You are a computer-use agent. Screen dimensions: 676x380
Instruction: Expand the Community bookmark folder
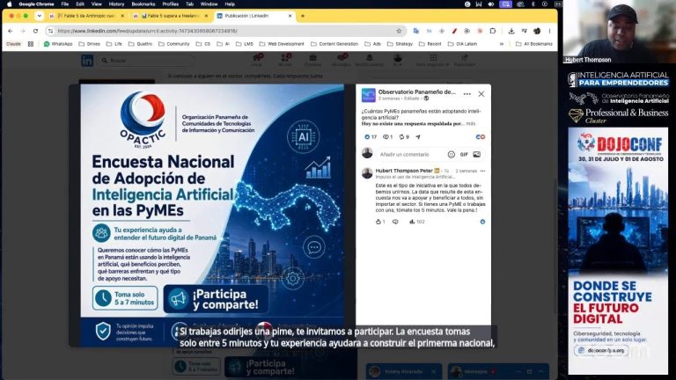point(174,44)
